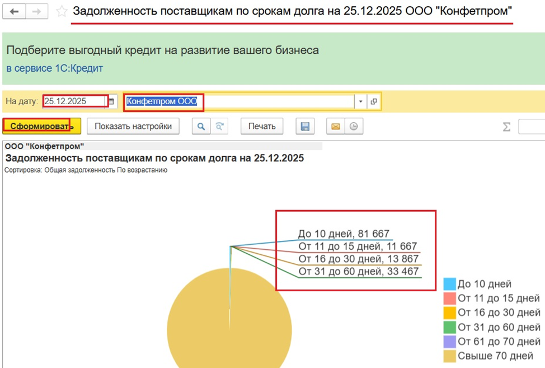Click Показать настройки button
This screenshot has width=545, height=368.
[133, 126]
